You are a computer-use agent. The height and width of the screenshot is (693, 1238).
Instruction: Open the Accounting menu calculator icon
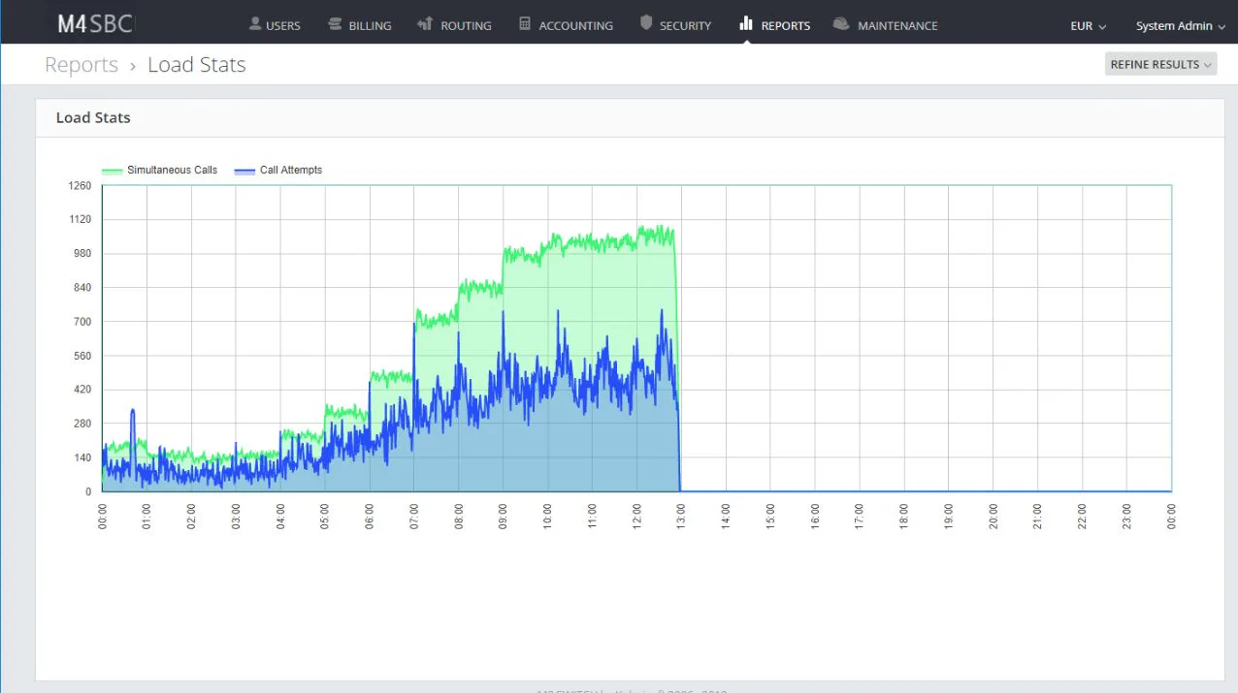(525, 23)
